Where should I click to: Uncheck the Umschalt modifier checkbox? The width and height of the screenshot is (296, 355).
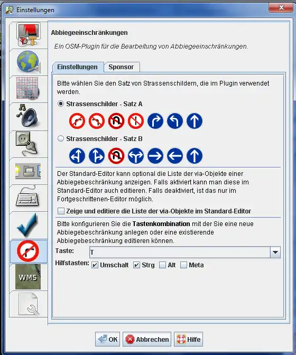pyautogui.click(x=95, y=265)
